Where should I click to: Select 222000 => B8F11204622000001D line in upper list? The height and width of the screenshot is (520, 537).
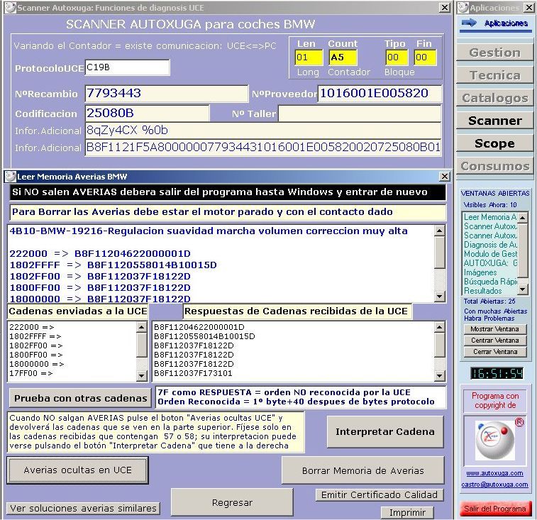tap(100, 253)
